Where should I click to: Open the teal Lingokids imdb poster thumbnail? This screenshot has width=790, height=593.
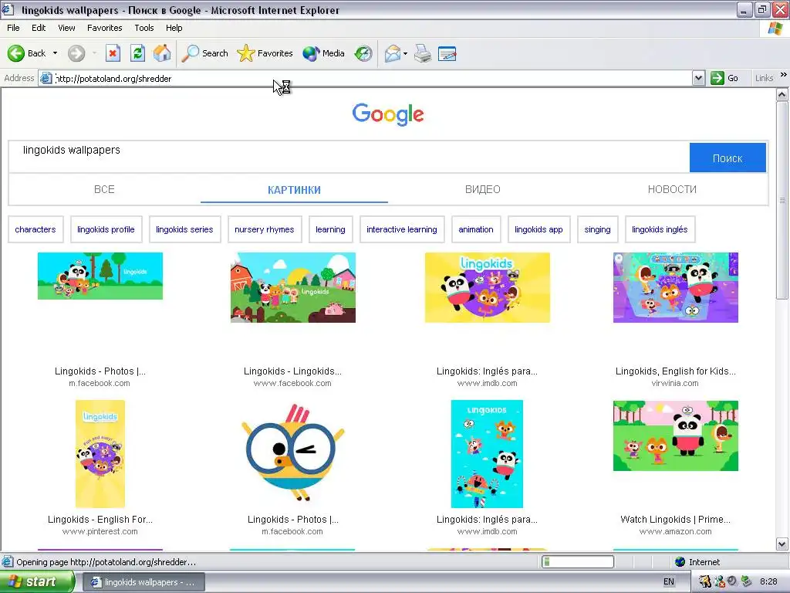488,454
